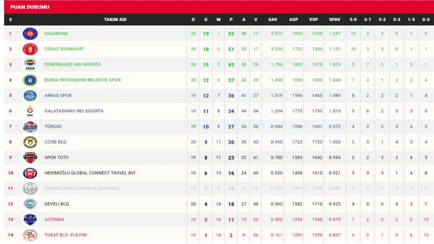The width and height of the screenshot is (434, 244).
Task: Click the Galatasaray HDI Sigorta logo
Action: (30, 111)
